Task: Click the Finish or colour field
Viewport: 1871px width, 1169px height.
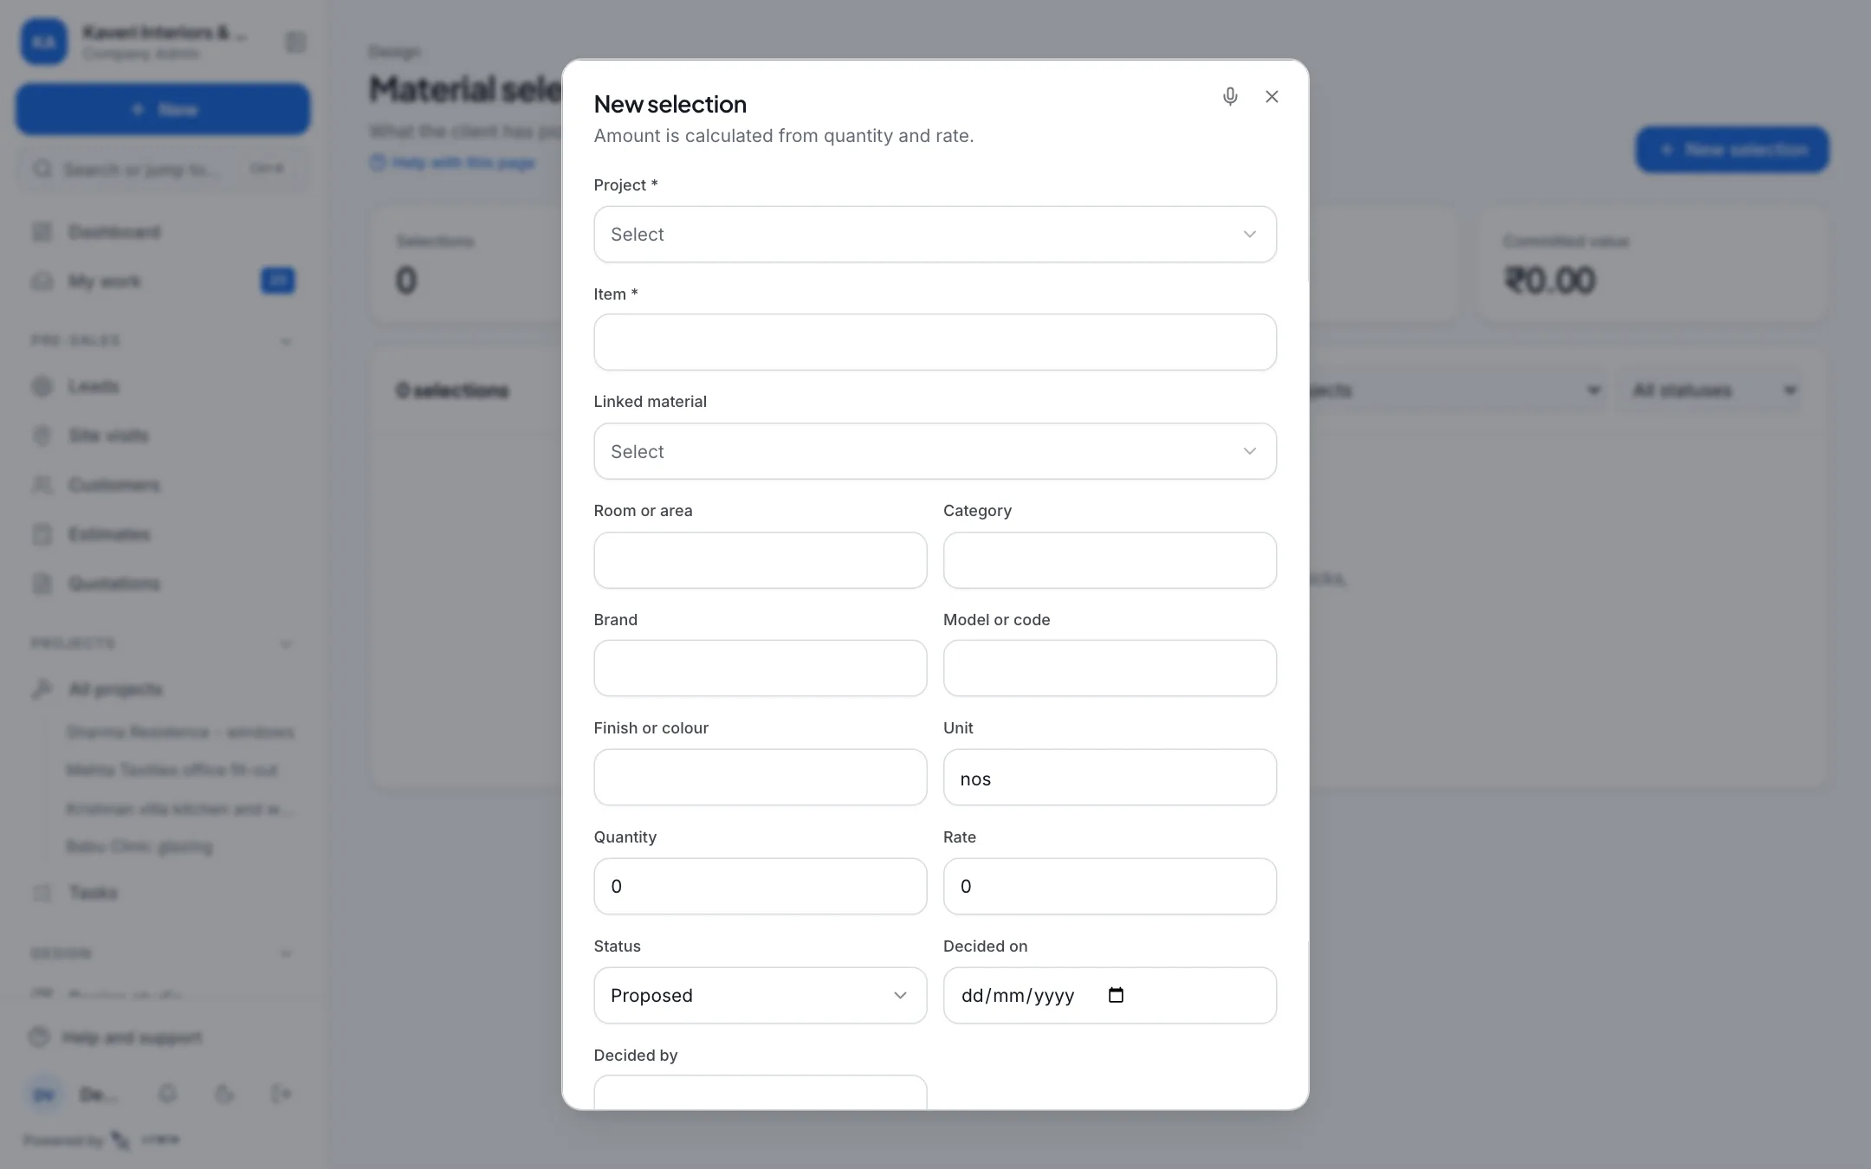Action: coord(760,778)
